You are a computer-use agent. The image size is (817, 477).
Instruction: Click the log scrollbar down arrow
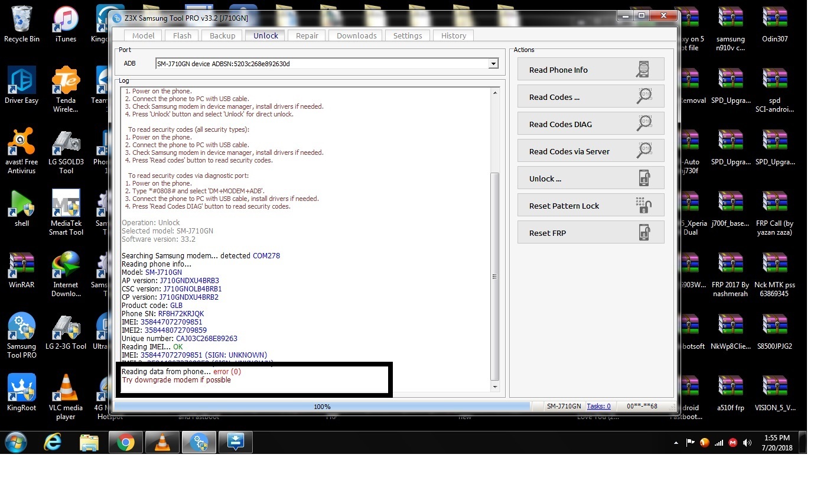point(495,387)
